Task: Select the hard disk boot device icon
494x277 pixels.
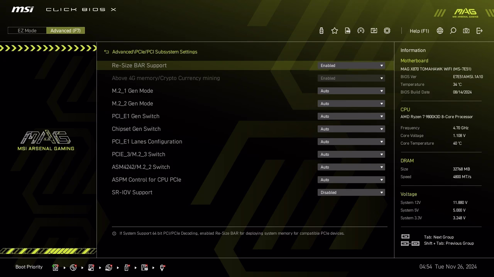Action: pyautogui.click(x=55, y=267)
